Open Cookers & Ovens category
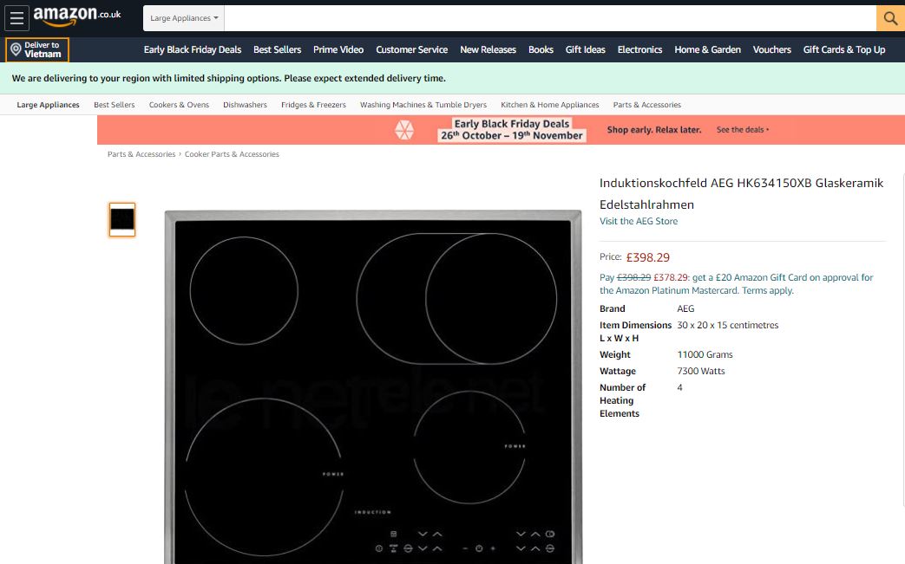 pos(179,105)
